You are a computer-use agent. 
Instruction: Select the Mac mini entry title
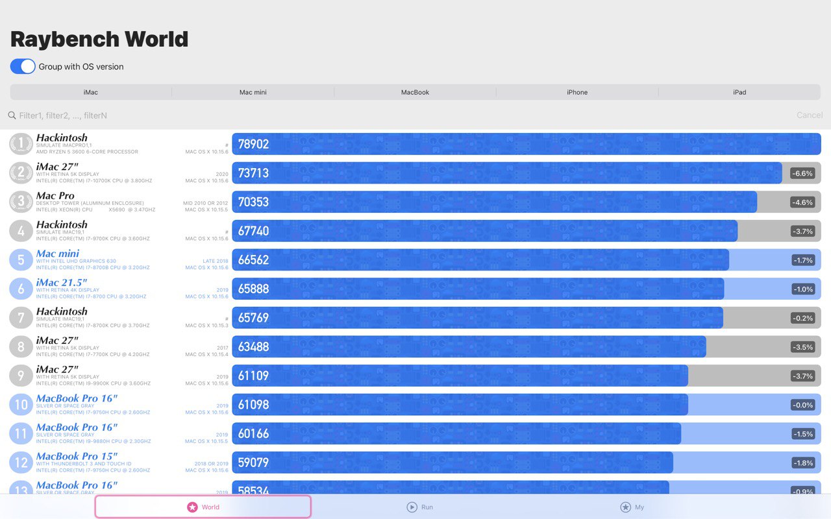coord(58,254)
